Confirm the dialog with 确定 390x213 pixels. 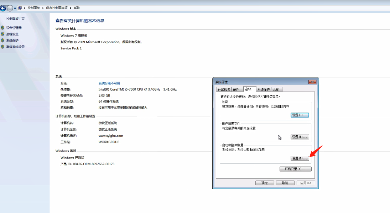click(265, 183)
